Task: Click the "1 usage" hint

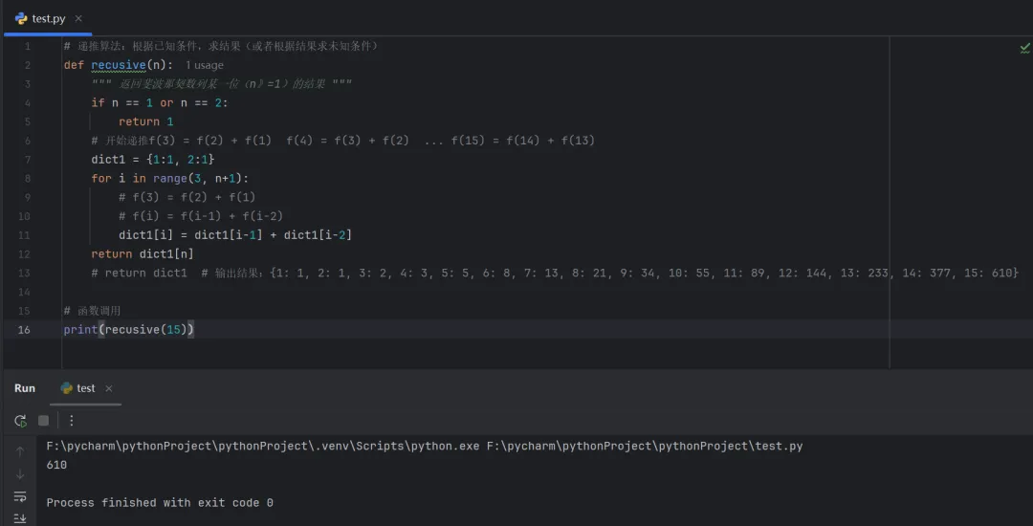Action: 204,65
